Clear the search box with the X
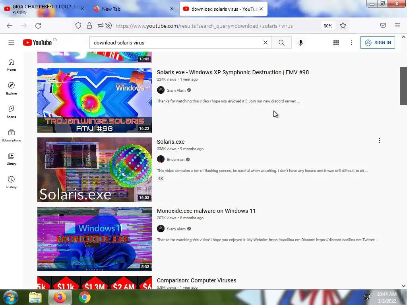The image size is (407, 305). click(x=265, y=42)
